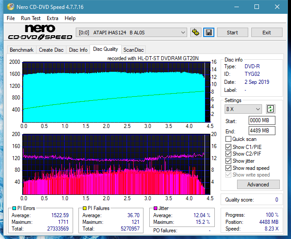The width and height of the screenshot is (291, 239).
Task: Click the Start MB input field
Action: (262, 120)
